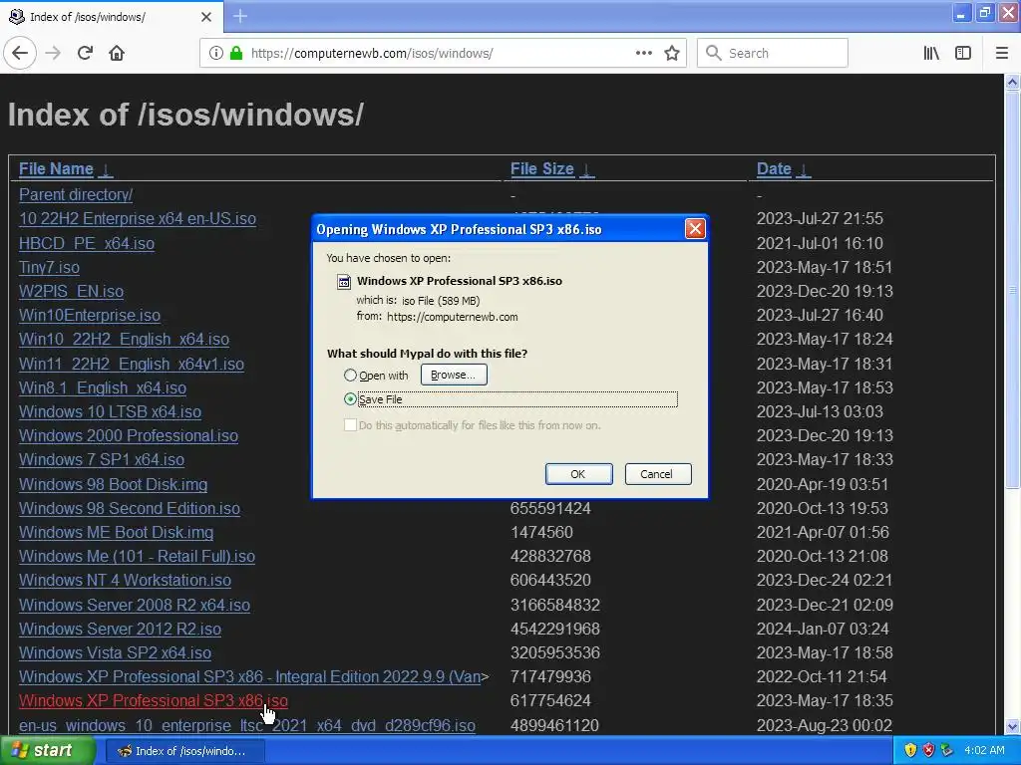
Task: Open the Parent directory/ link
Action: (76, 194)
